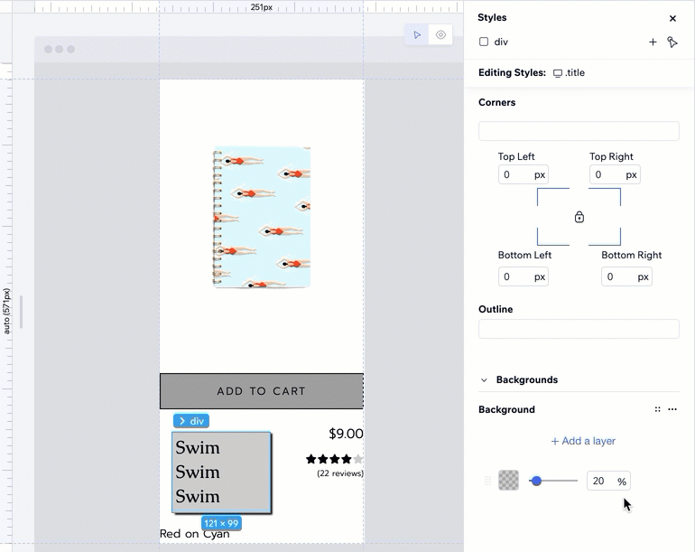Click the star rating icons
The height and width of the screenshot is (552, 695).
click(334, 459)
